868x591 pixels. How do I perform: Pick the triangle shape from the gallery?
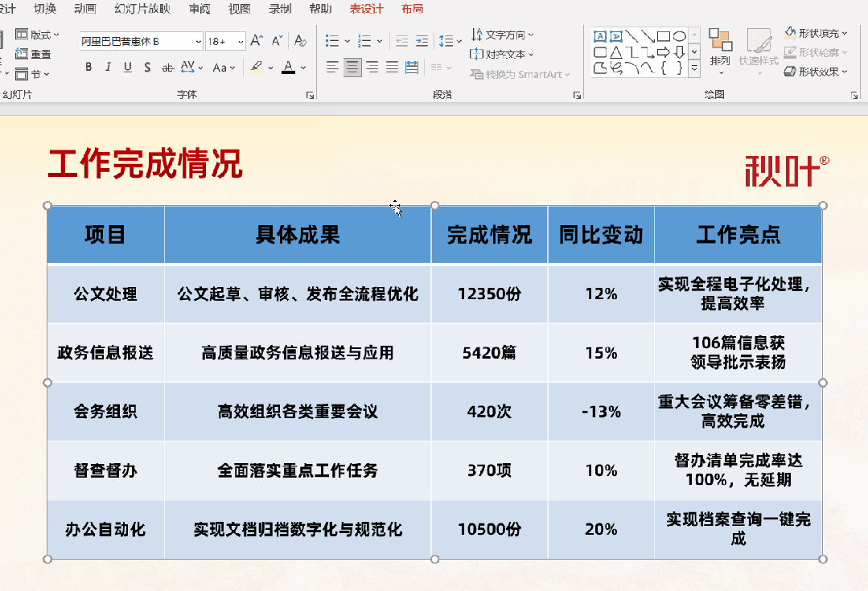pos(615,52)
